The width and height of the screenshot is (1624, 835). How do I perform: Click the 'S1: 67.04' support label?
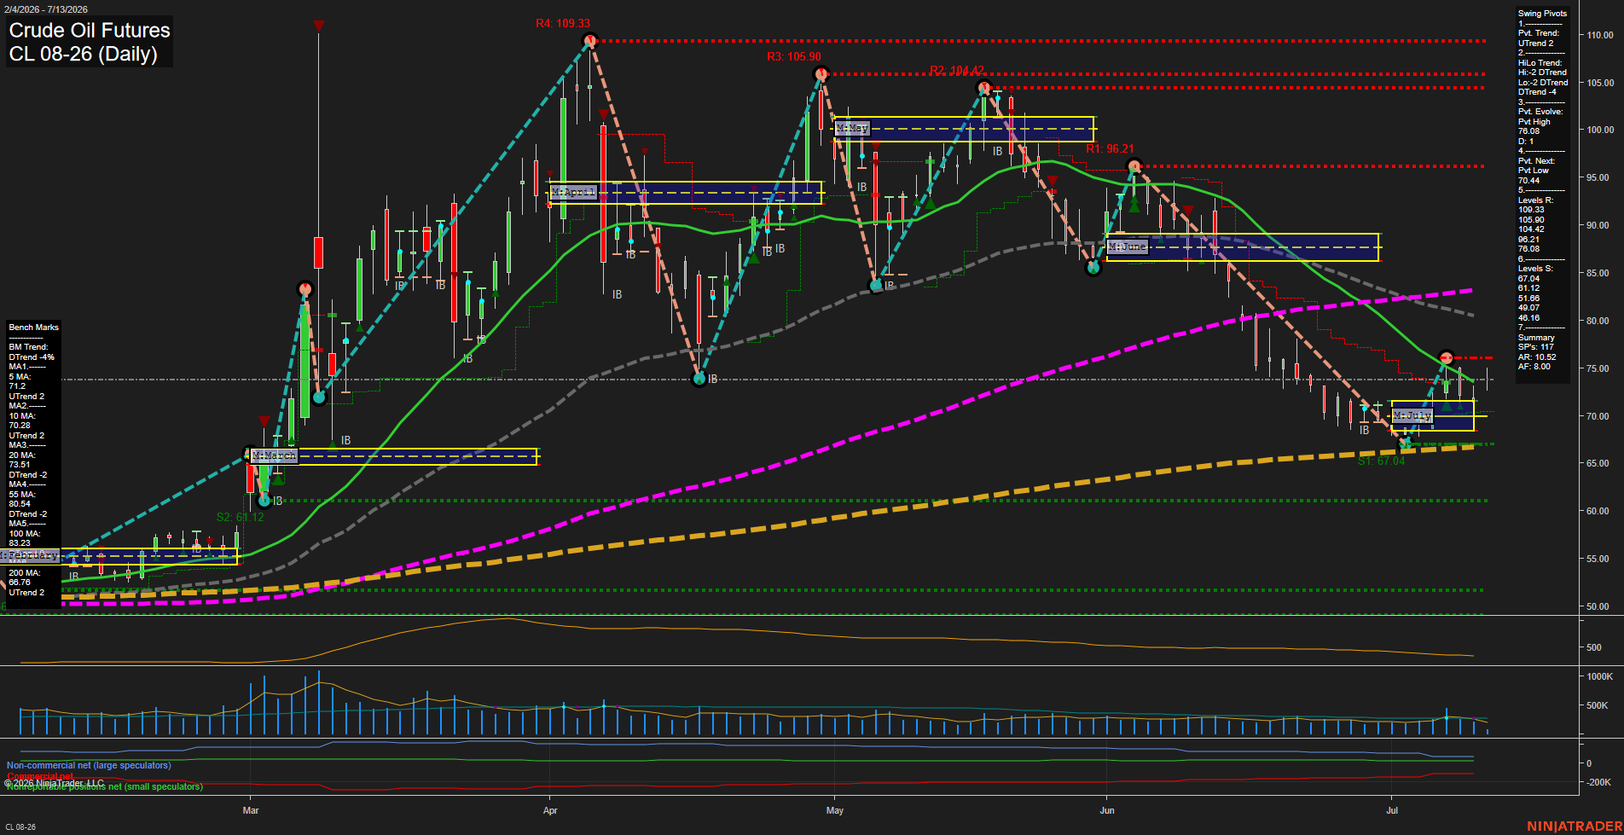click(1381, 461)
